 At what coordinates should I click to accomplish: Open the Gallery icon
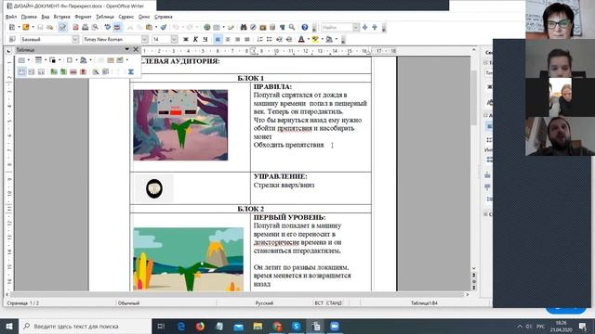(262, 27)
